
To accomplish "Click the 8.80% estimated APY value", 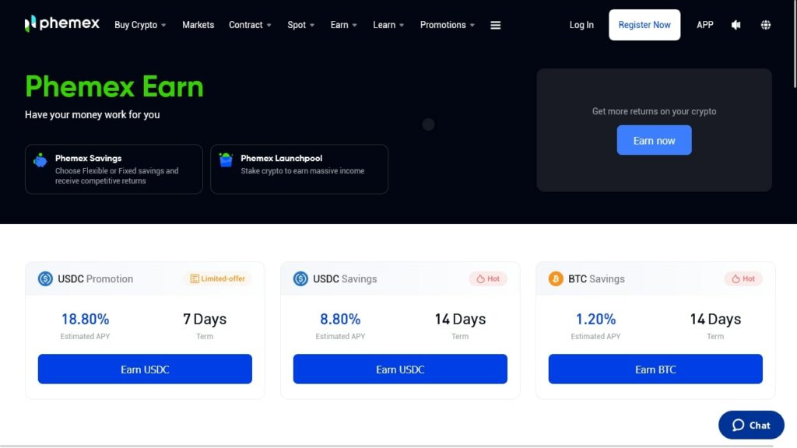I will click(340, 319).
